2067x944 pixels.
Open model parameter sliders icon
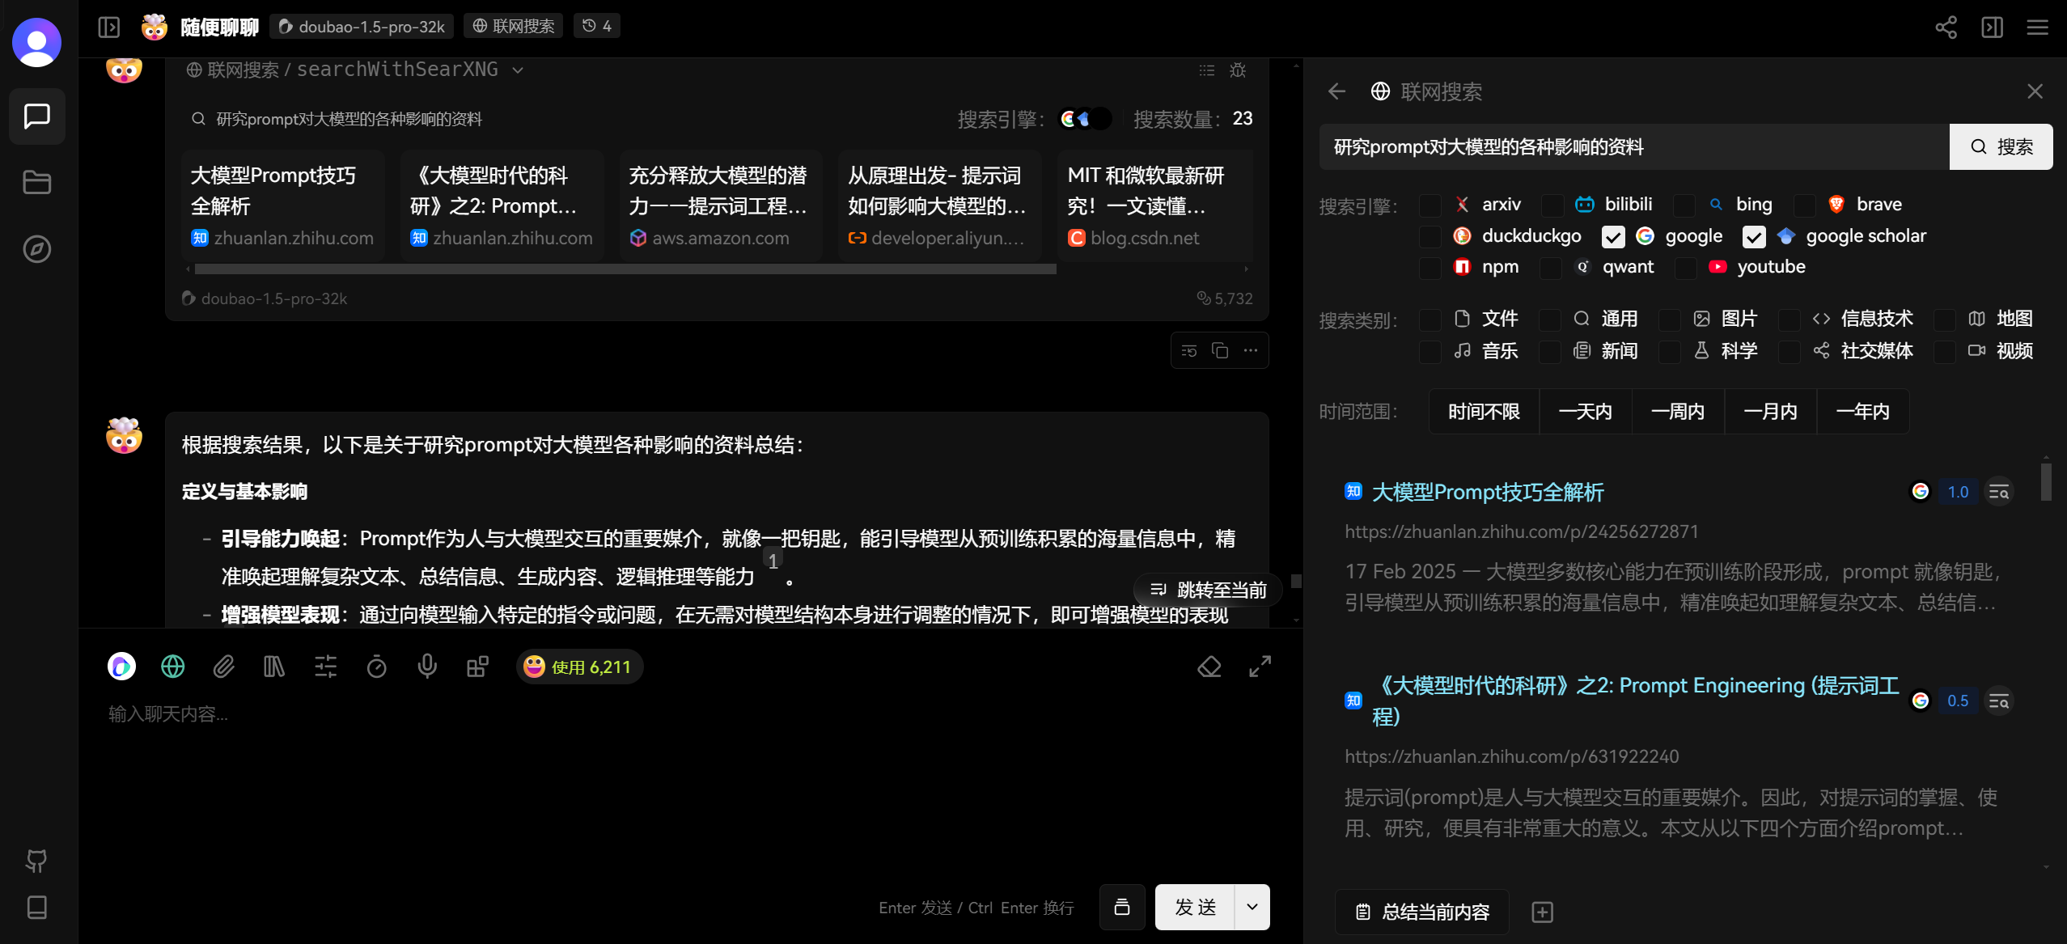click(x=326, y=667)
